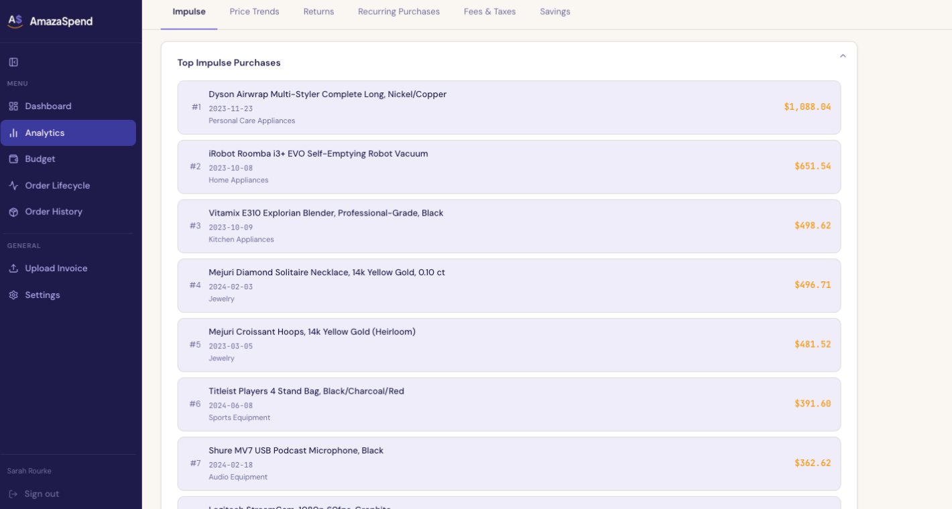
Task: Click the AmazaSpend brand name
Action: point(61,21)
